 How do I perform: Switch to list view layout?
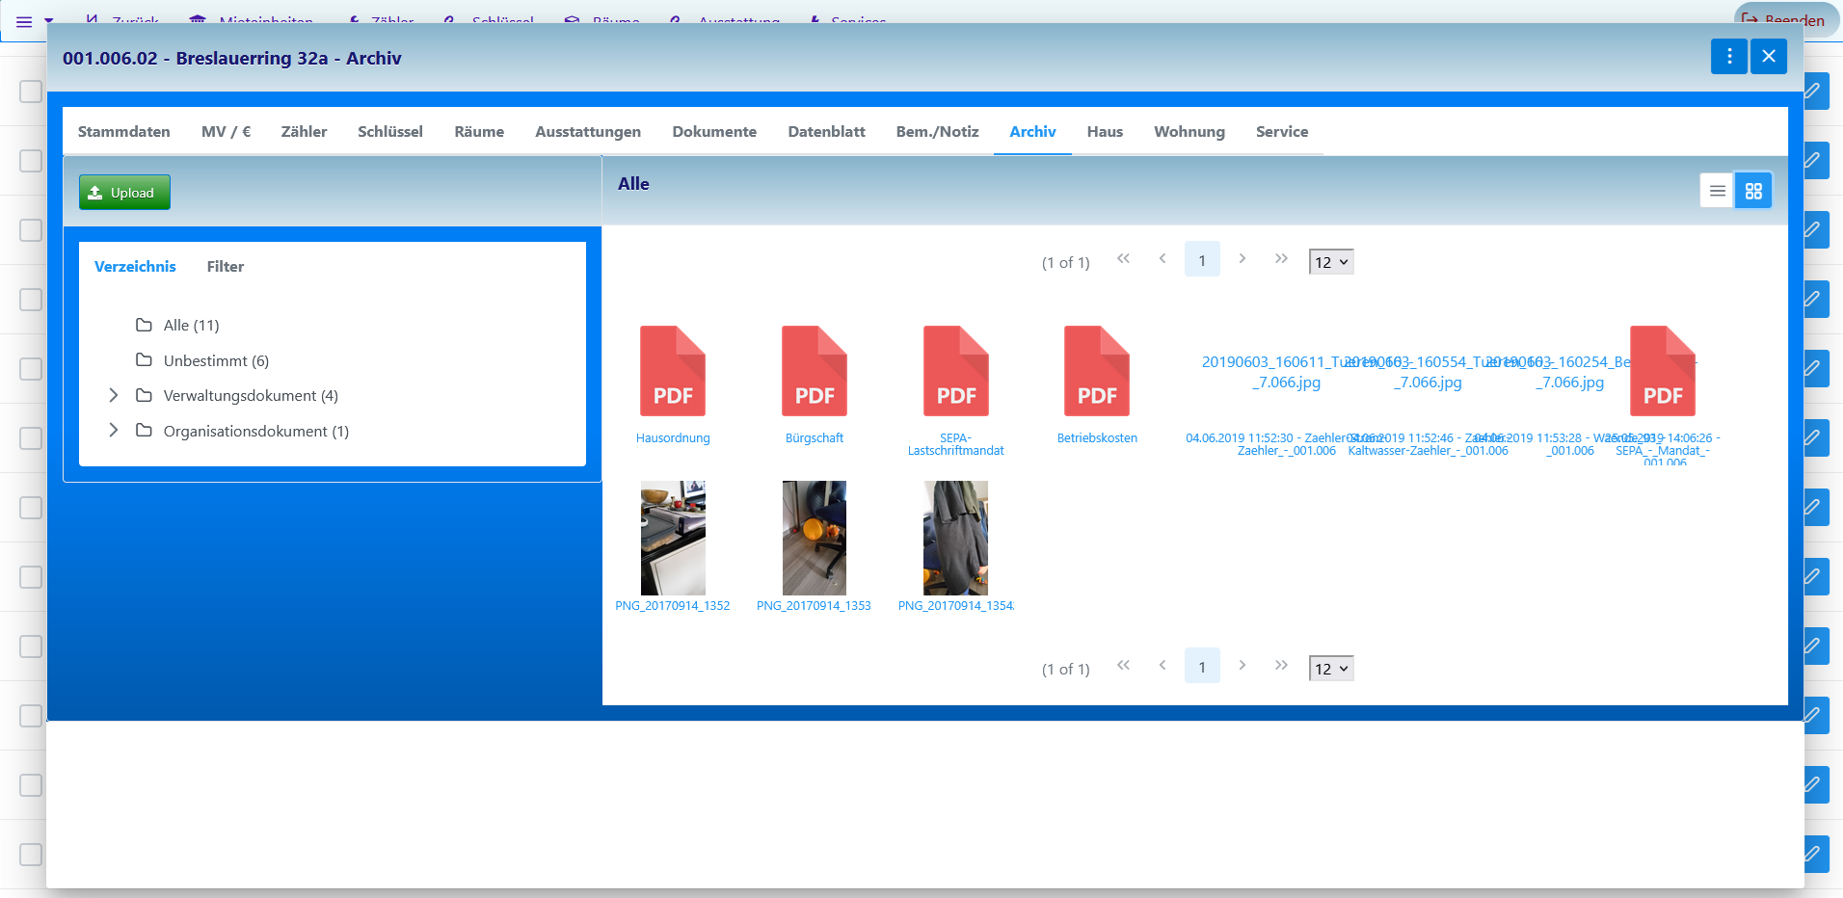pos(1718,191)
